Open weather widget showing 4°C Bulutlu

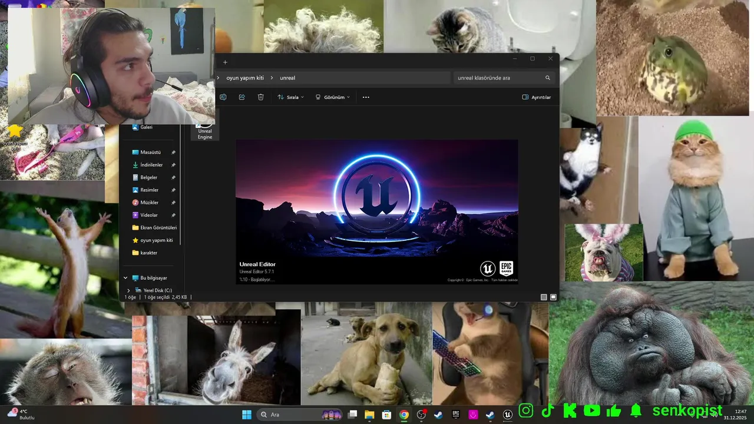(x=21, y=415)
